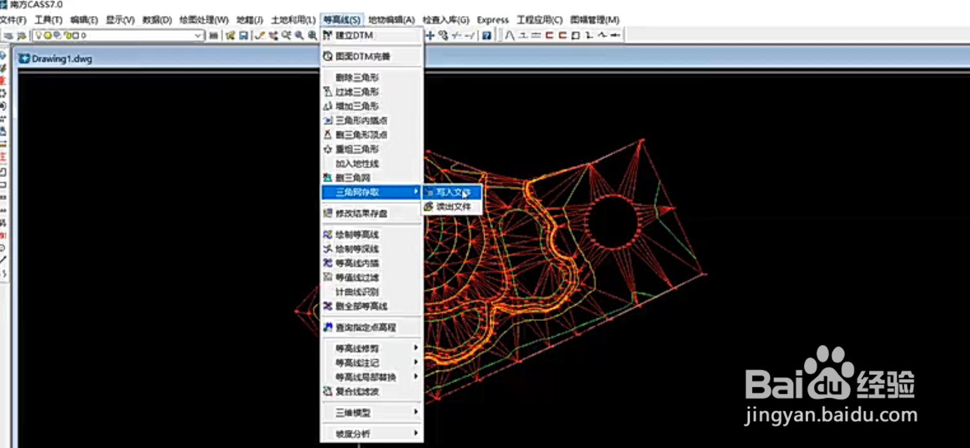Image resolution: width=970 pixels, height=448 pixels.
Task: Expand the 等高线局部替换 submenu
Action: point(371,377)
